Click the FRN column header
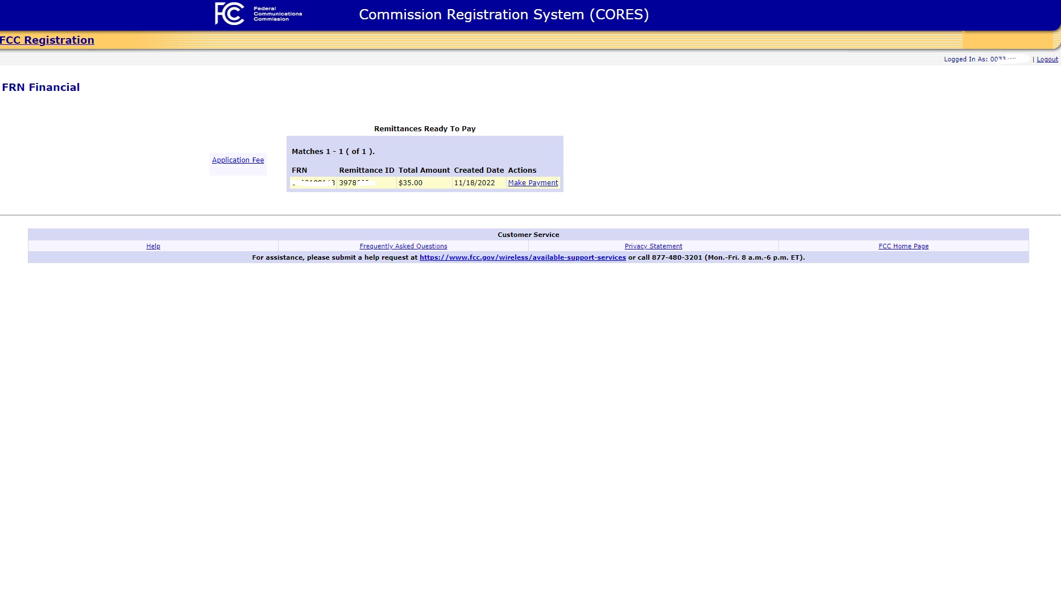The height and width of the screenshot is (616, 1061). coord(299,170)
